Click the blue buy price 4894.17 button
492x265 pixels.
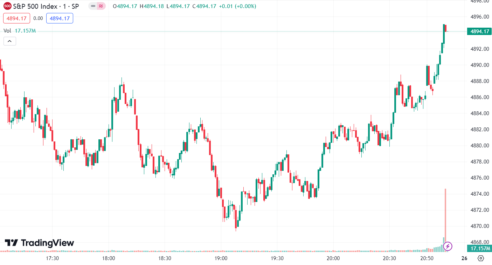pos(60,18)
